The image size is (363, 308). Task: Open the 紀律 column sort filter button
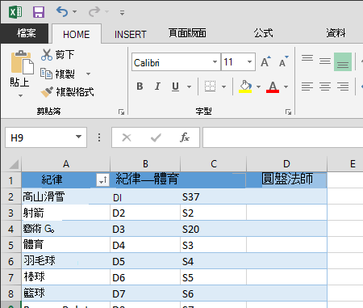click(103, 180)
